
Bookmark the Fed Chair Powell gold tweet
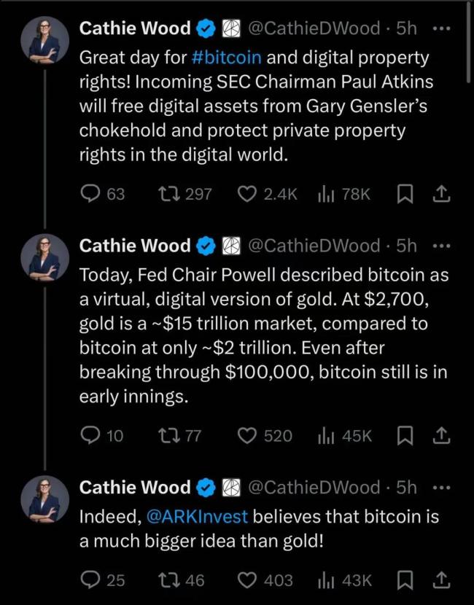pyautogui.click(x=405, y=435)
